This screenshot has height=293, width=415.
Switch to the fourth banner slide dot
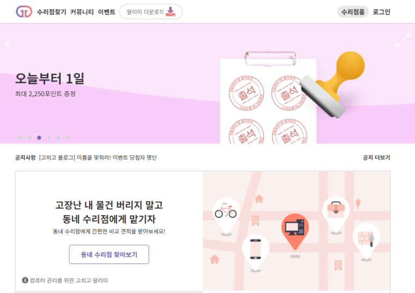click(x=49, y=137)
